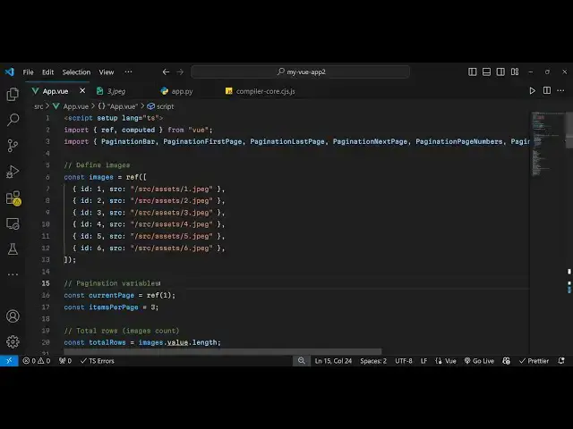Open the Explorer view in the activity bar
The height and width of the screenshot is (429, 573).
13,95
